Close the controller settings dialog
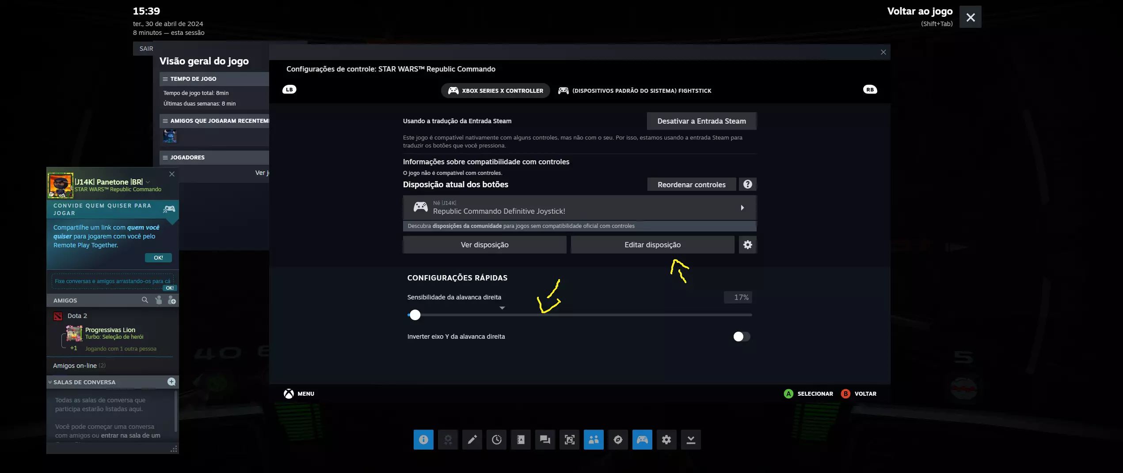This screenshot has height=473, width=1123. click(x=883, y=52)
